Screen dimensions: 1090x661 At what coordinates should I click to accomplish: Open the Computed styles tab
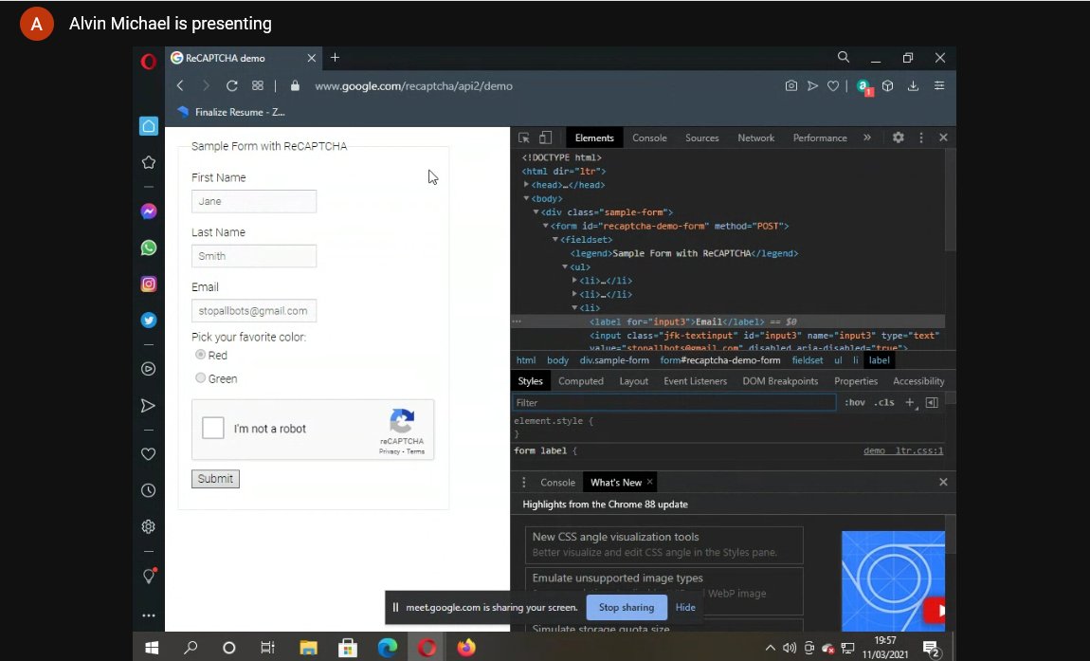coord(580,381)
